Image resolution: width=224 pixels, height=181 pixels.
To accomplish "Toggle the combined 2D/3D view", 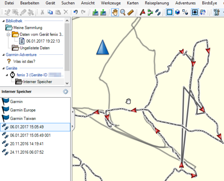I will [x=185, y=12].
